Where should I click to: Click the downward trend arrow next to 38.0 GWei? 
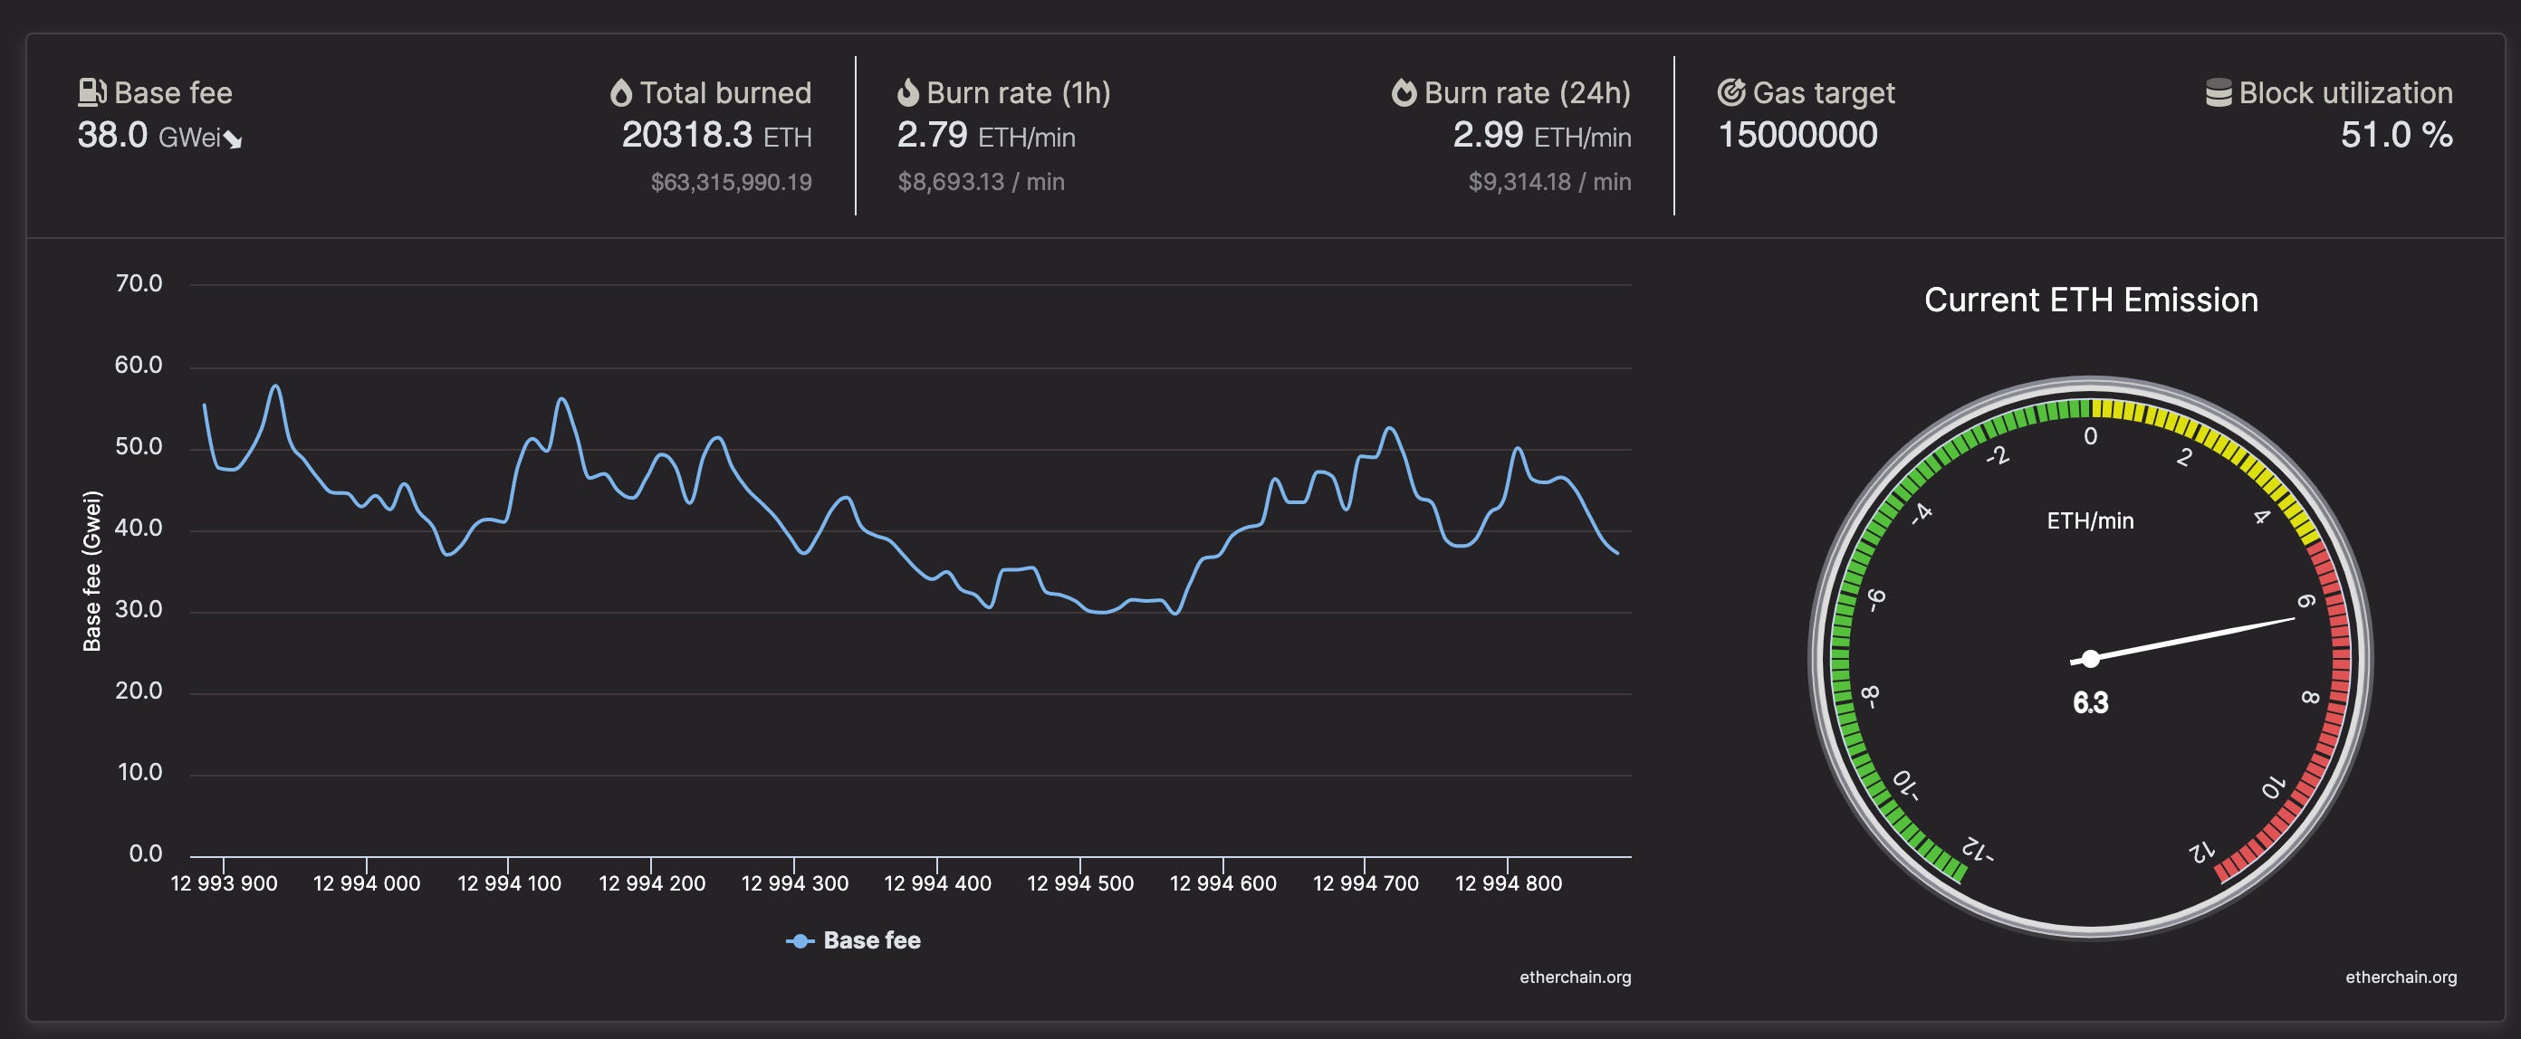point(231,140)
